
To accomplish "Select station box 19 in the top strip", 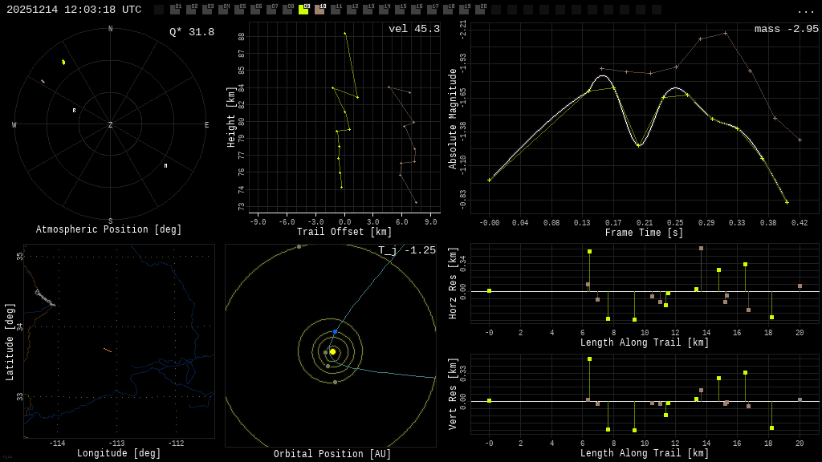I will pyautogui.click(x=463, y=10).
